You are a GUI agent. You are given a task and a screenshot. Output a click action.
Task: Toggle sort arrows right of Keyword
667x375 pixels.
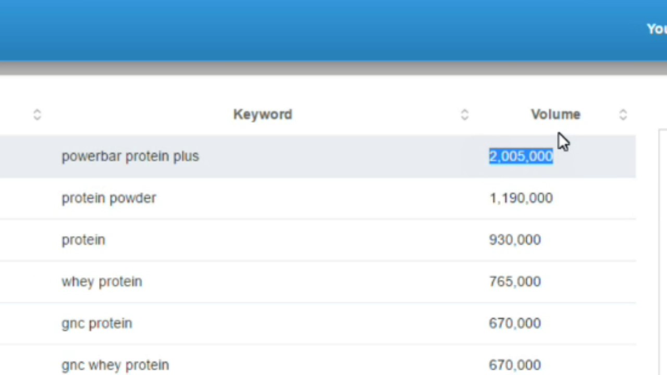coord(465,115)
